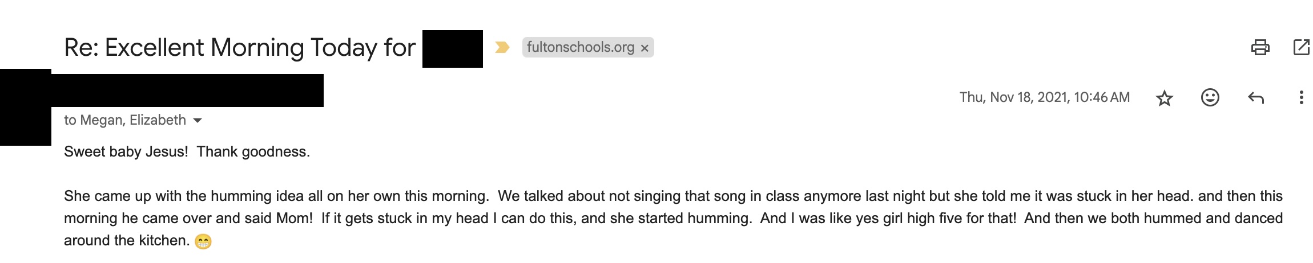Toggle the yellow importance marker

[x=502, y=47]
